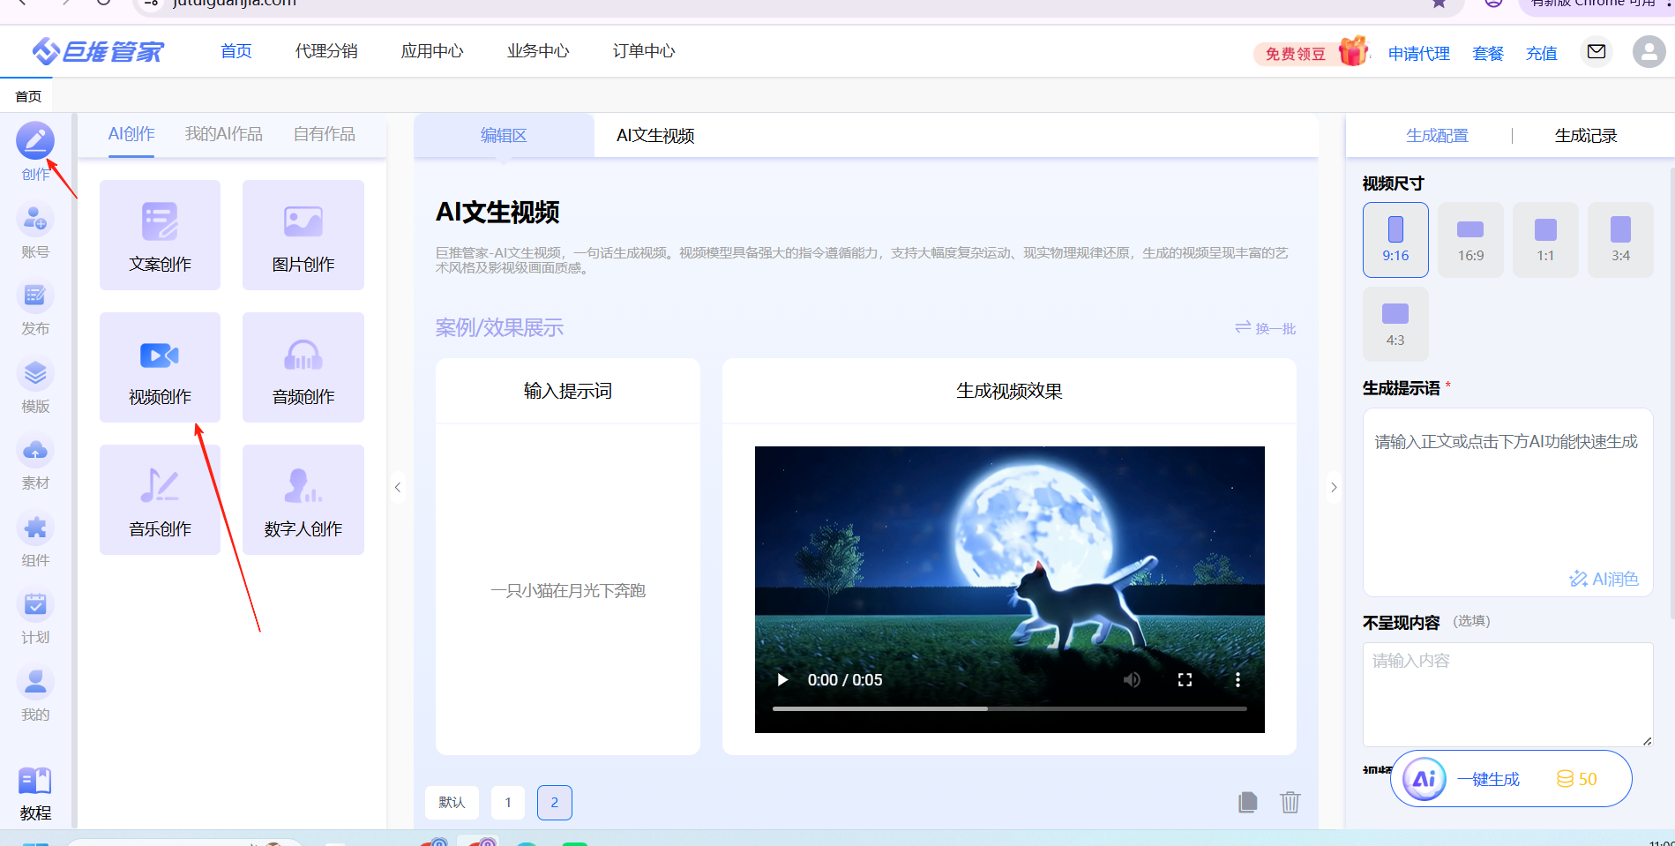Open the 组件 puzzle icon

[35, 528]
